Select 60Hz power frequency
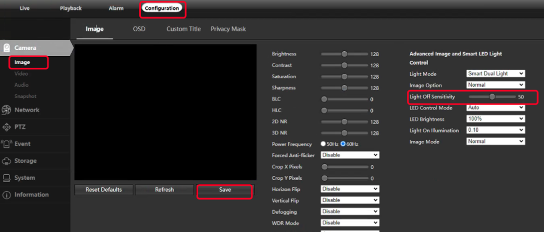This screenshot has width=544, height=232. [343, 144]
